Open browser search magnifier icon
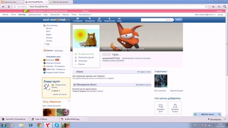Screen dimensions: 228x128 225,7
